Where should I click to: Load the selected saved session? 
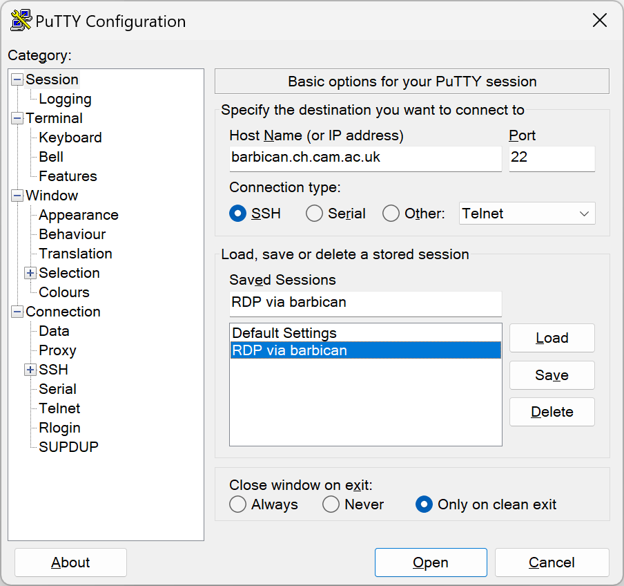point(552,338)
